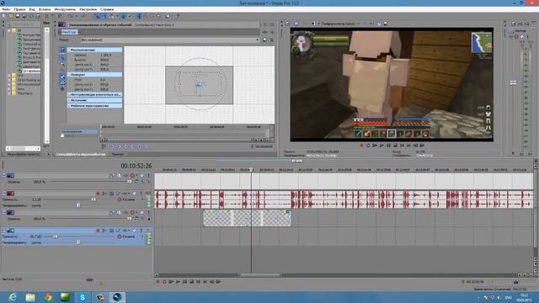Toggle loop playback in timeline transport
This screenshot has height=303, width=539.
[x=164, y=282]
